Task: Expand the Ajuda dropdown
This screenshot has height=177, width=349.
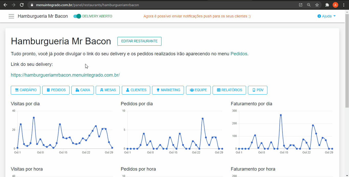Action: 326,16
